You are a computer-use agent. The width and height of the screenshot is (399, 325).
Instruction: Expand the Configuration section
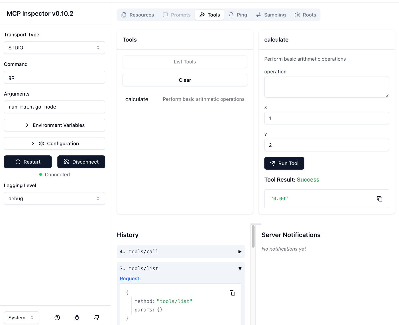point(54,143)
